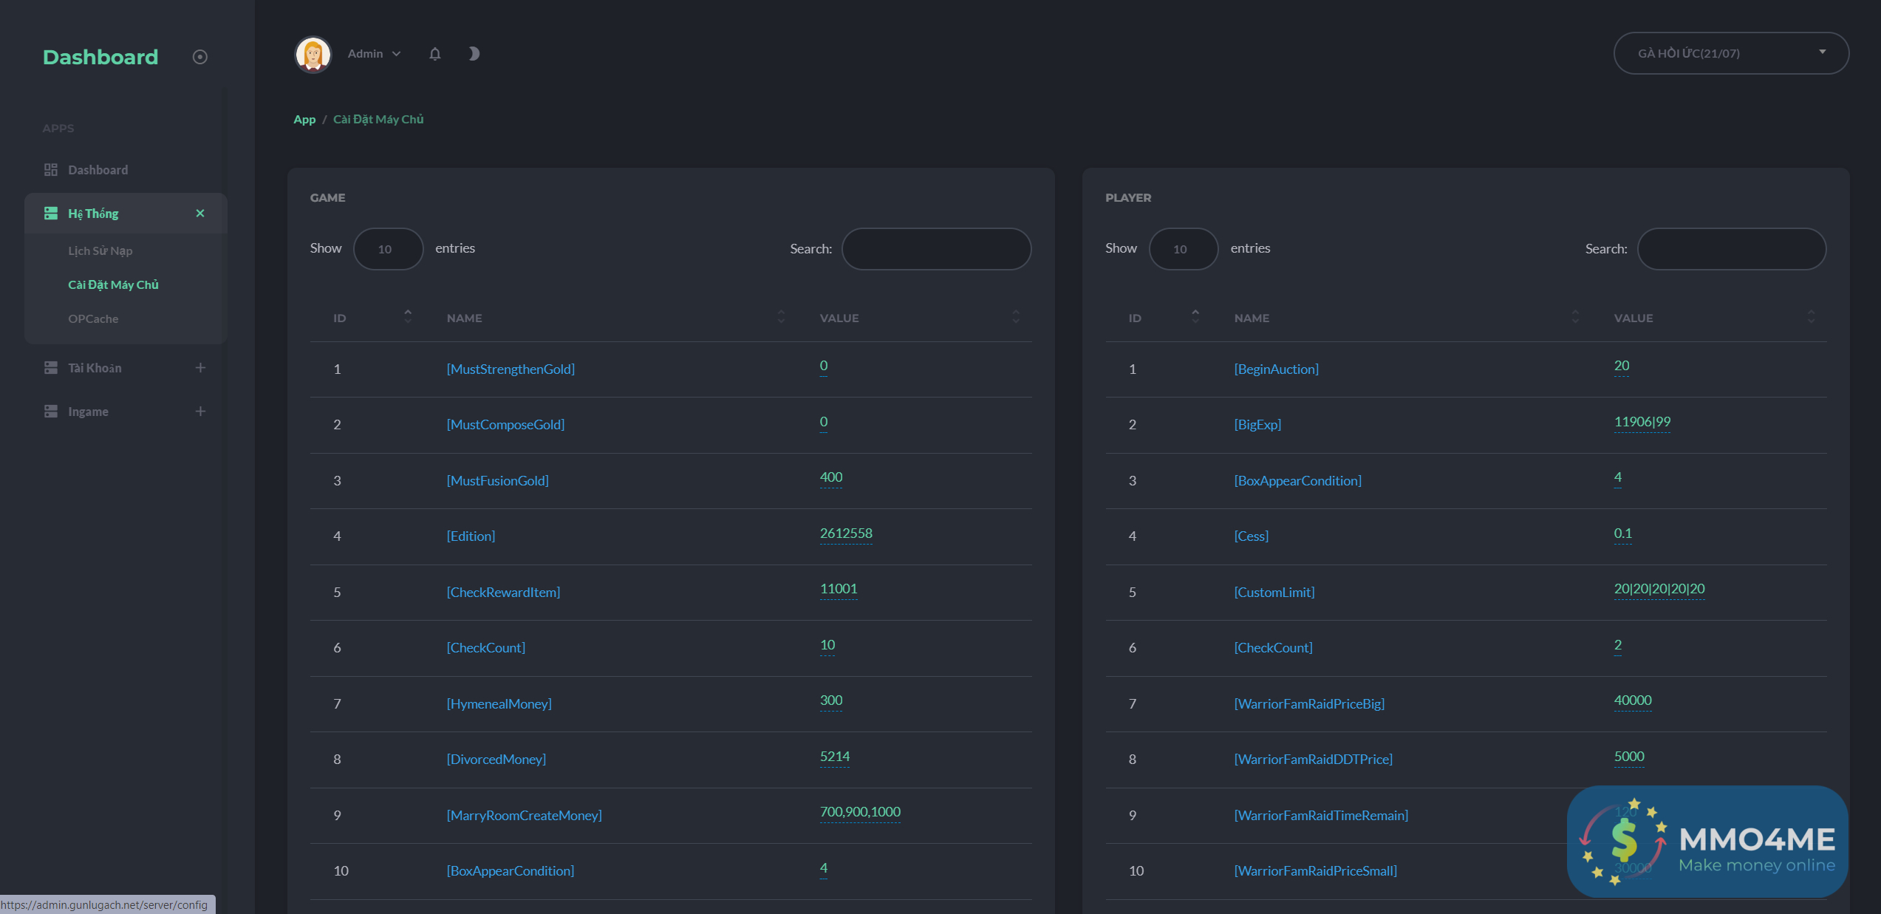Edit PLAYER CheckCount value 2

(1618, 645)
